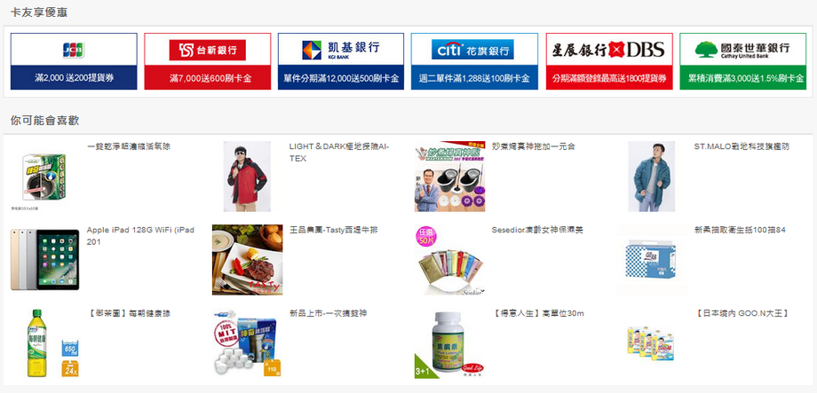Click the 滿2,000 送200提貨券 label
Viewport: 817px width, 393px height.
point(74,78)
